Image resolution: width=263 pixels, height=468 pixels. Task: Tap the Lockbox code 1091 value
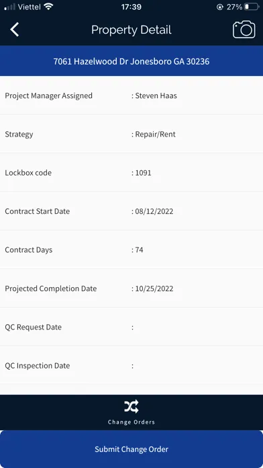click(x=143, y=173)
